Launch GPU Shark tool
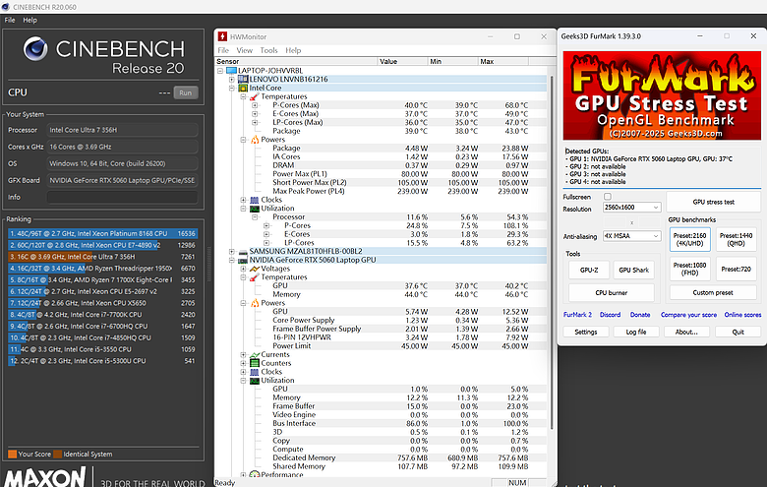Image resolution: width=767 pixels, height=487 pixels. [634, 270]
